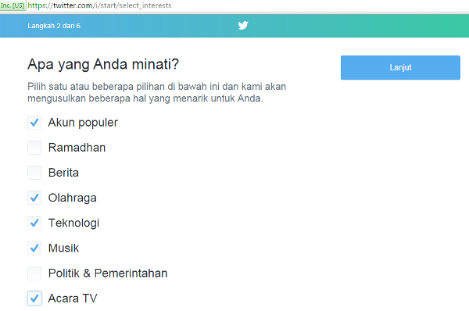Image resolution: width=469 pixels, height=311 pixels.
Task: Click the Teknologi label text
Action: pyautogui.click(x=73, y=223)
